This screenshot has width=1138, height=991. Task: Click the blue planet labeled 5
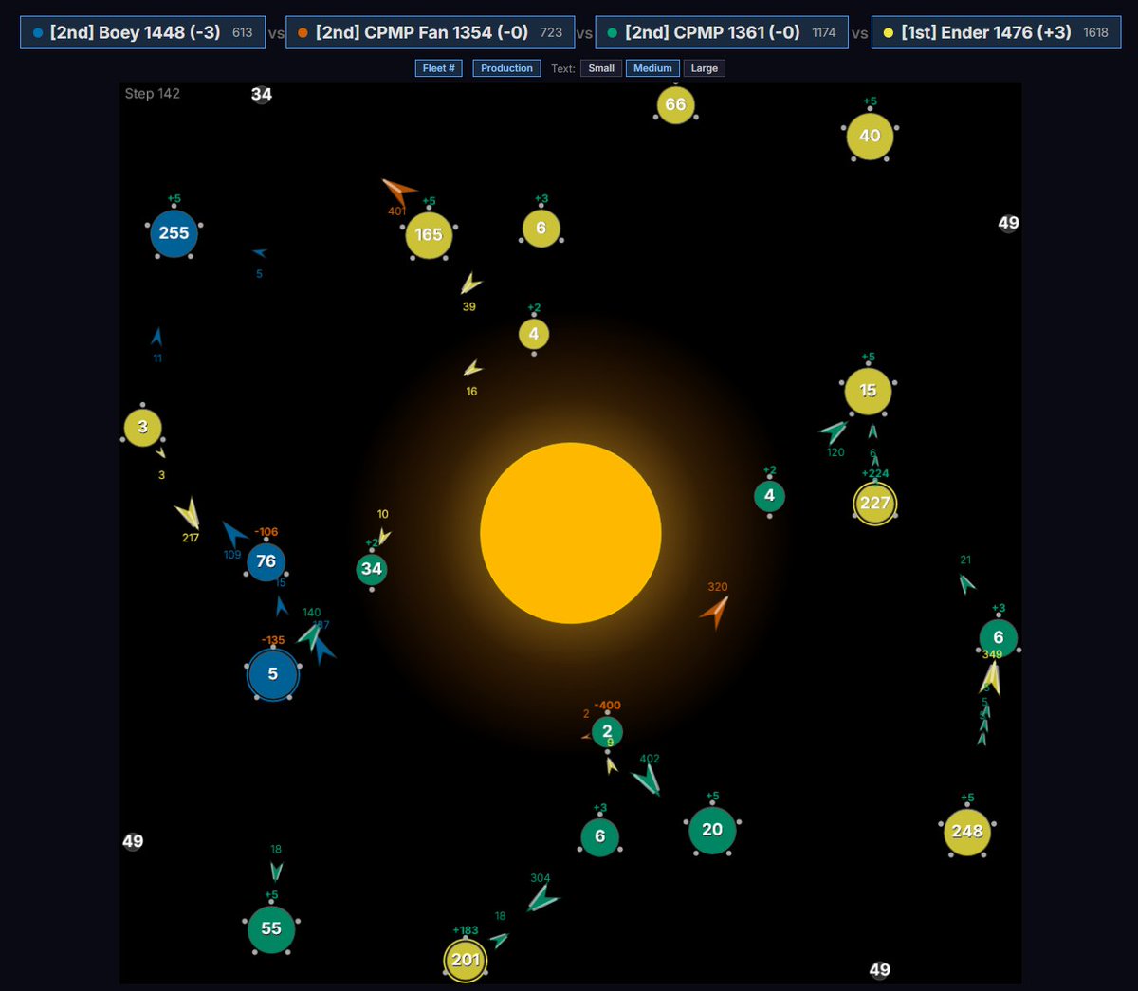point(273,674)
